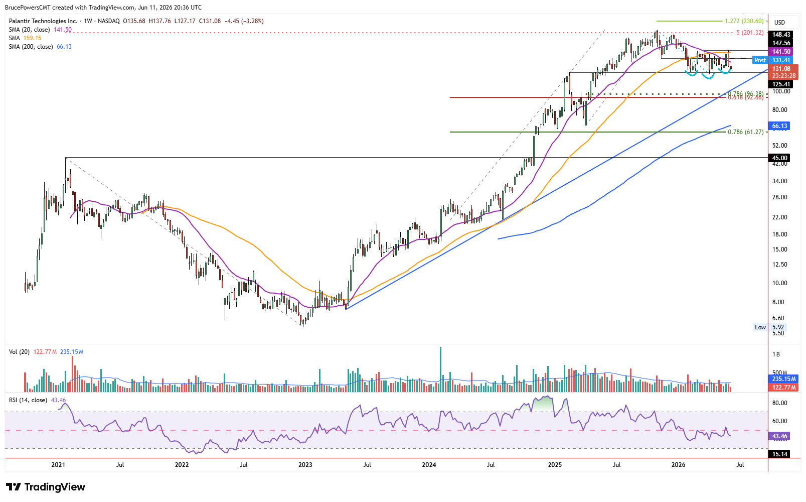Screen dimensions: 806x502
Task: Click the red 122.77M volume axis tag
Action: (784, 388)
